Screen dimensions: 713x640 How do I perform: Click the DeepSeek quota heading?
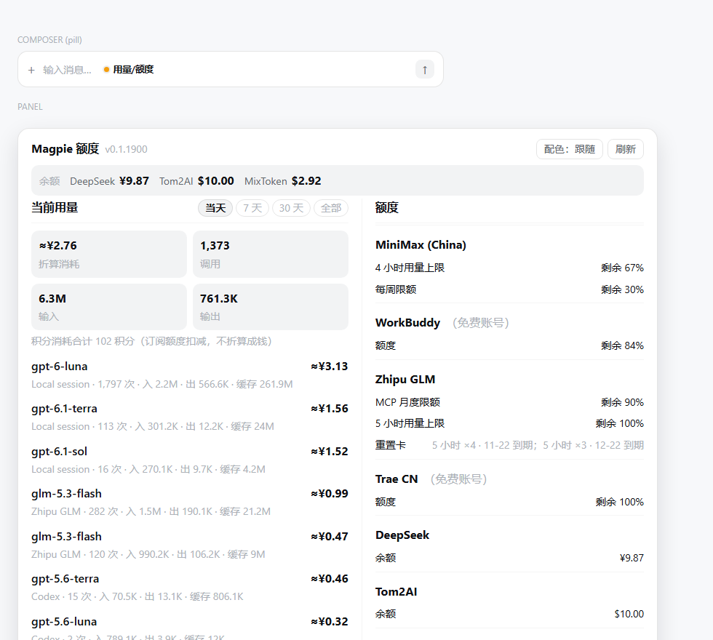pyautogui.click(x=402, y=535)
